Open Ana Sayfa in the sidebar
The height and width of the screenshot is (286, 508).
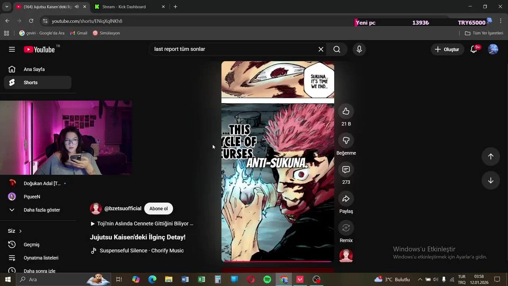point(38,69)
